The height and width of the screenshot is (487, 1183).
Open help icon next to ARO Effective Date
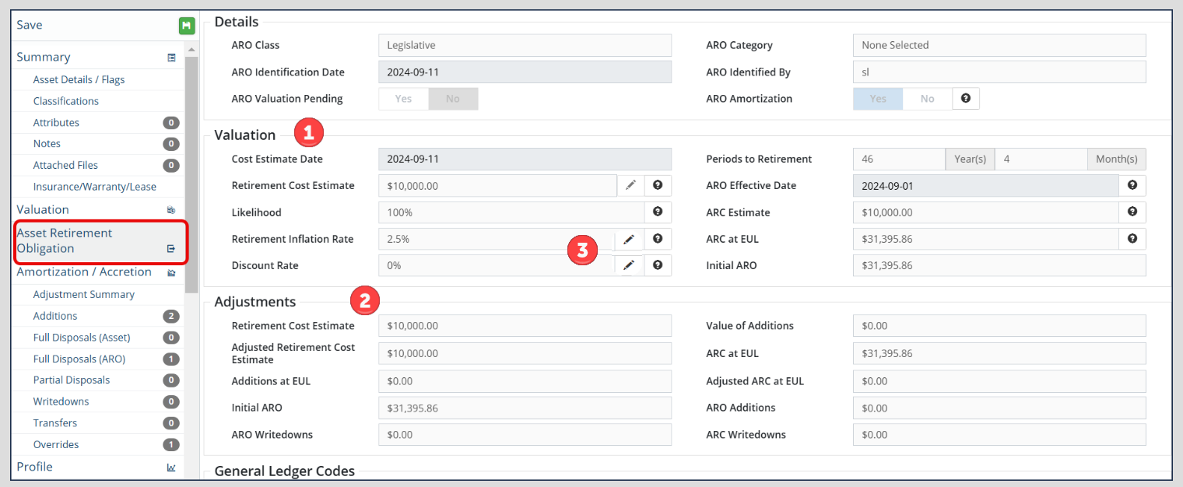(1132, 185)
